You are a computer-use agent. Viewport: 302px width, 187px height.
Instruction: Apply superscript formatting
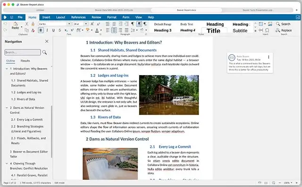pos(72,30)
